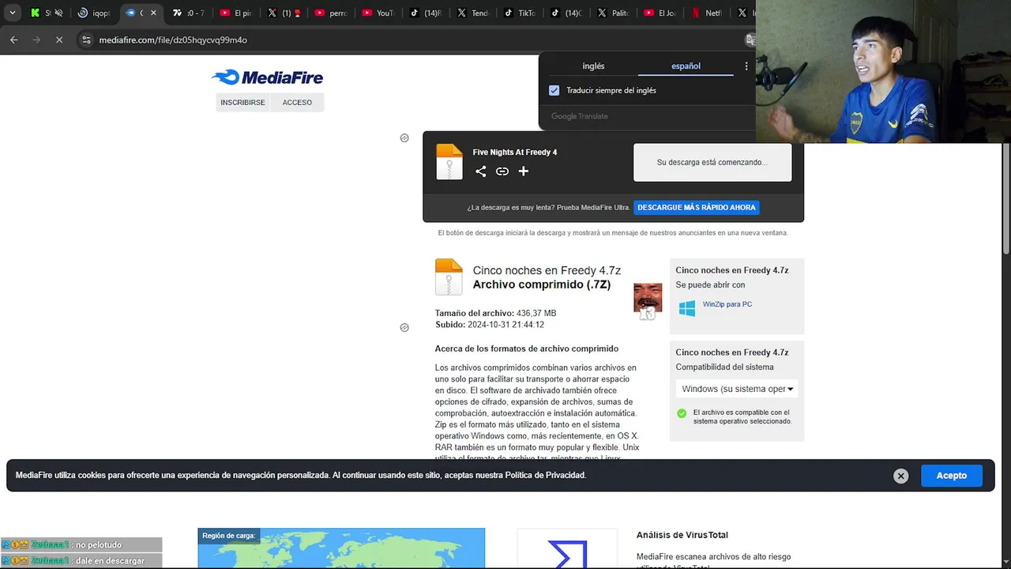The width and height of the screenshot is (1011, 569).
Task: Select español in translate popup
Action: tap(686, 66)
